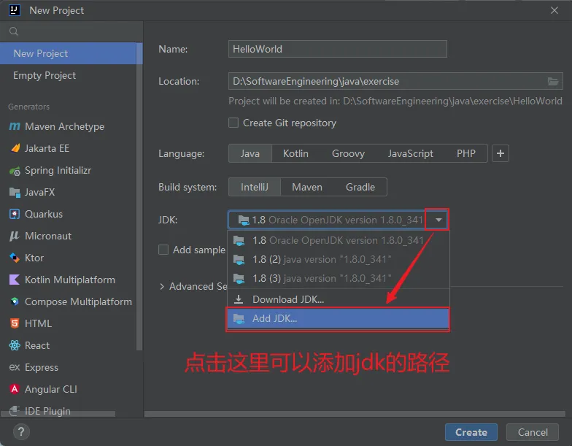Click the 1.8 (2) JDK folder icon

click(239, 260)
